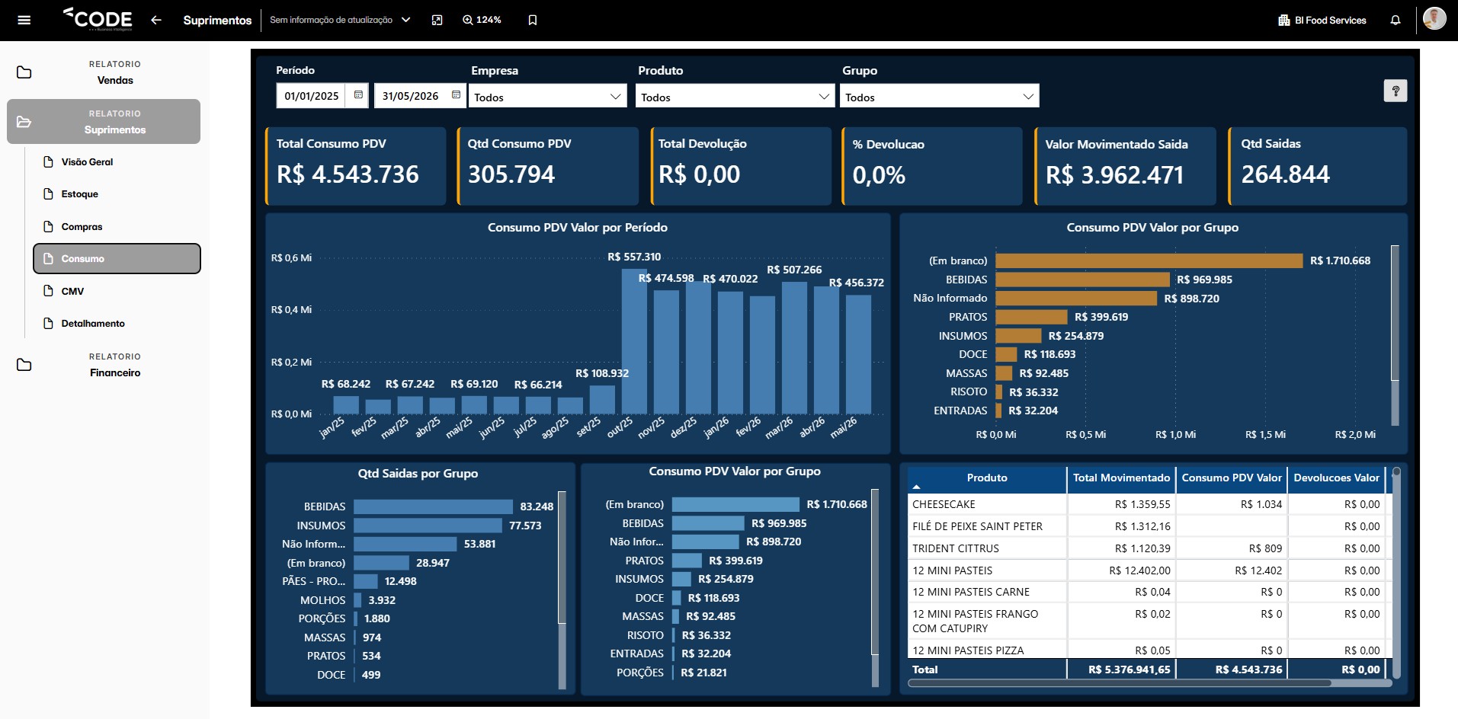Sort by the Produto column header
The image size is (1458, 719).
(987, 478)
